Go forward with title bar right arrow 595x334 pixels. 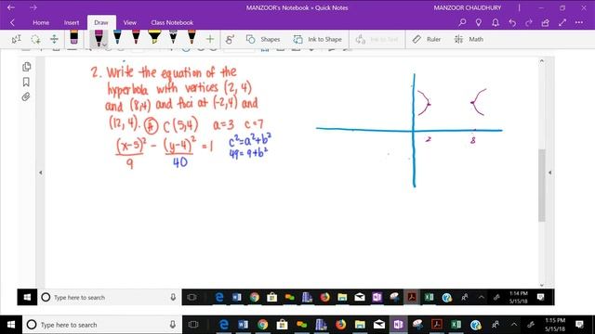(33, 7)
